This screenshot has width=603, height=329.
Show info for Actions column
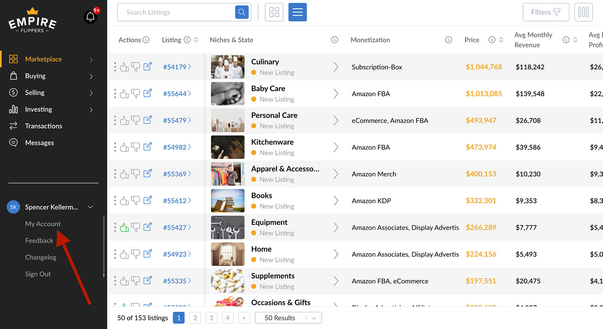click(x=146, y=40)
